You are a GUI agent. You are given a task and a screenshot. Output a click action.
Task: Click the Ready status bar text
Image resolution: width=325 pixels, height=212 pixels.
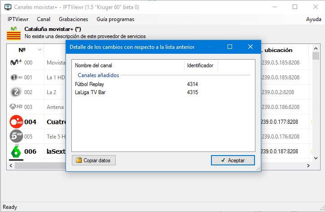[x=10, y=207]
